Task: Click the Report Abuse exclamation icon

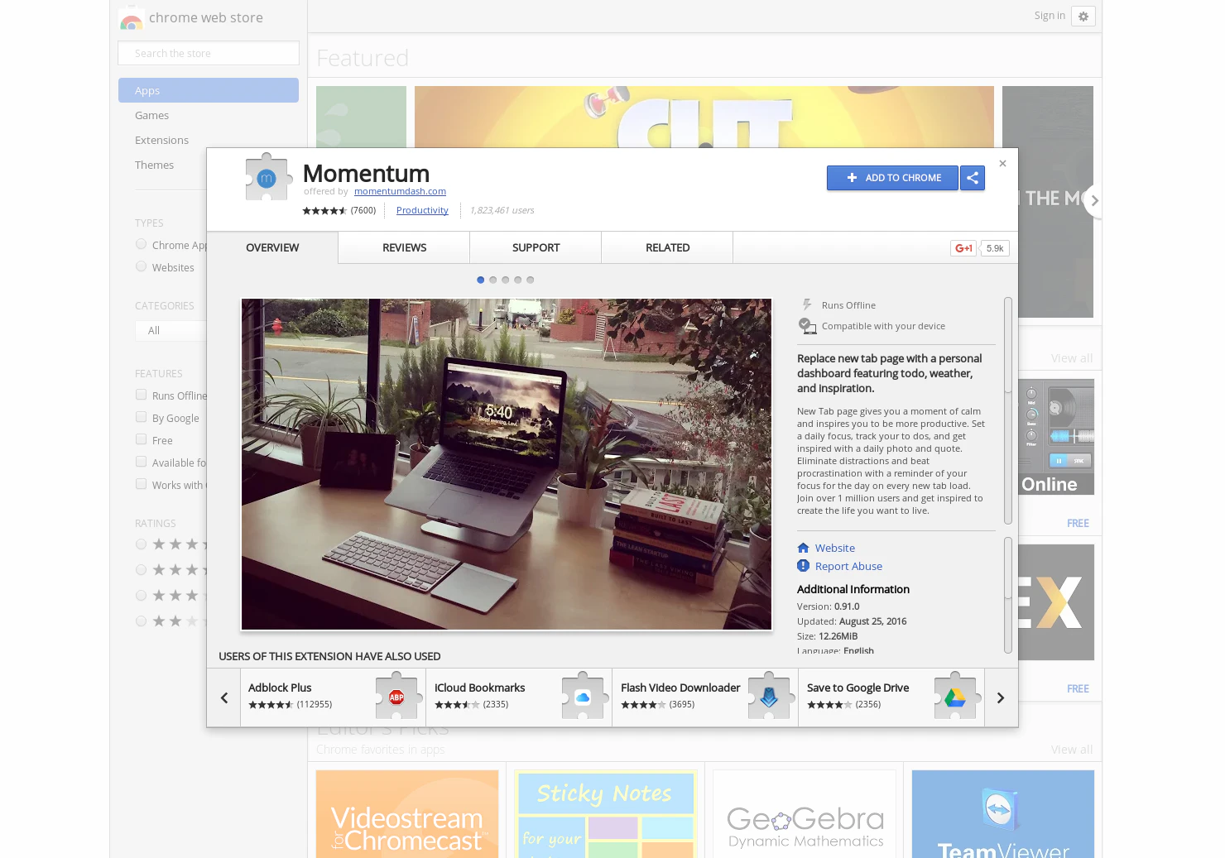Action: click(803, 566)
